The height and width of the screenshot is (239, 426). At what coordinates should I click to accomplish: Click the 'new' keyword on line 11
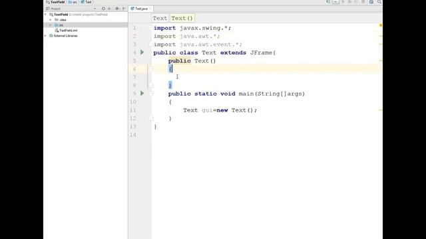pos(222,110)
